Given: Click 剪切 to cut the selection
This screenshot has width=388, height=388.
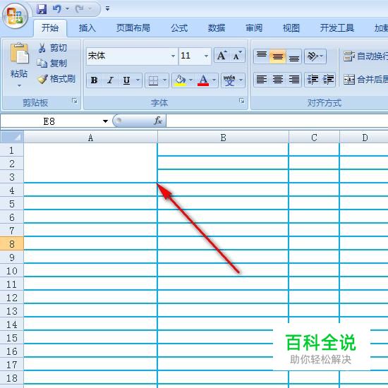Looking at the screenshot, I should click(53, 47).
